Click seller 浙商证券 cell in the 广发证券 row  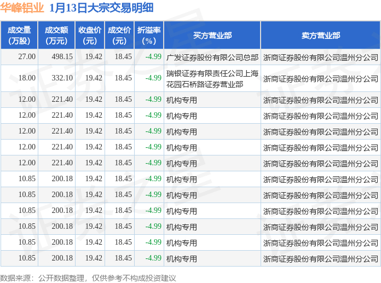[x=320, y=57]
